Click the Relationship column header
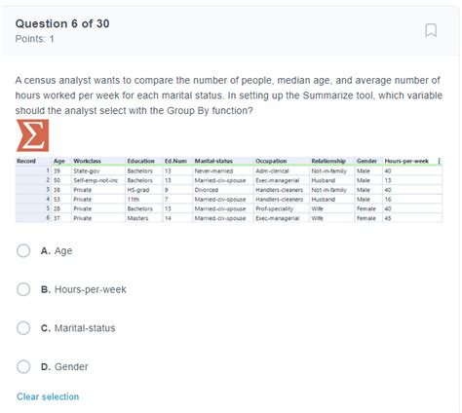 328,161
